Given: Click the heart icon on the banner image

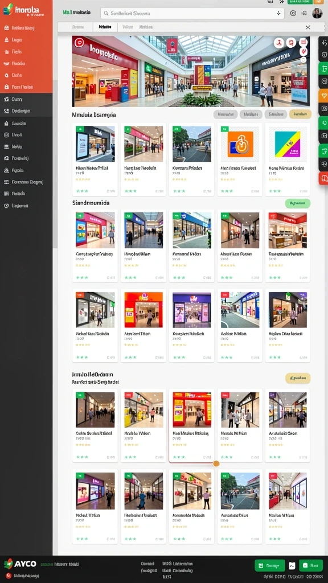Looking at the screenshot, I should 304,52.
